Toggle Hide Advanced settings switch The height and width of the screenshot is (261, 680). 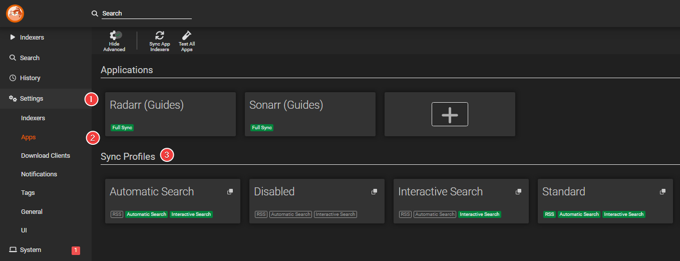(x=114, y=35)
